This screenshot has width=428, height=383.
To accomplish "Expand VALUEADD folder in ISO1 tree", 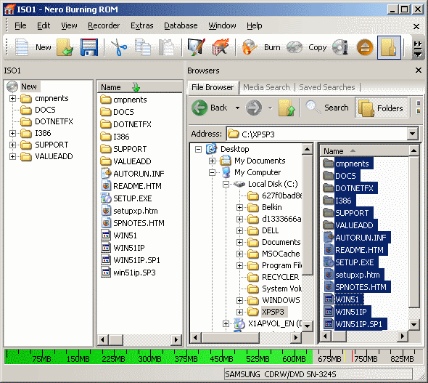I will click(x=12, y=156).
